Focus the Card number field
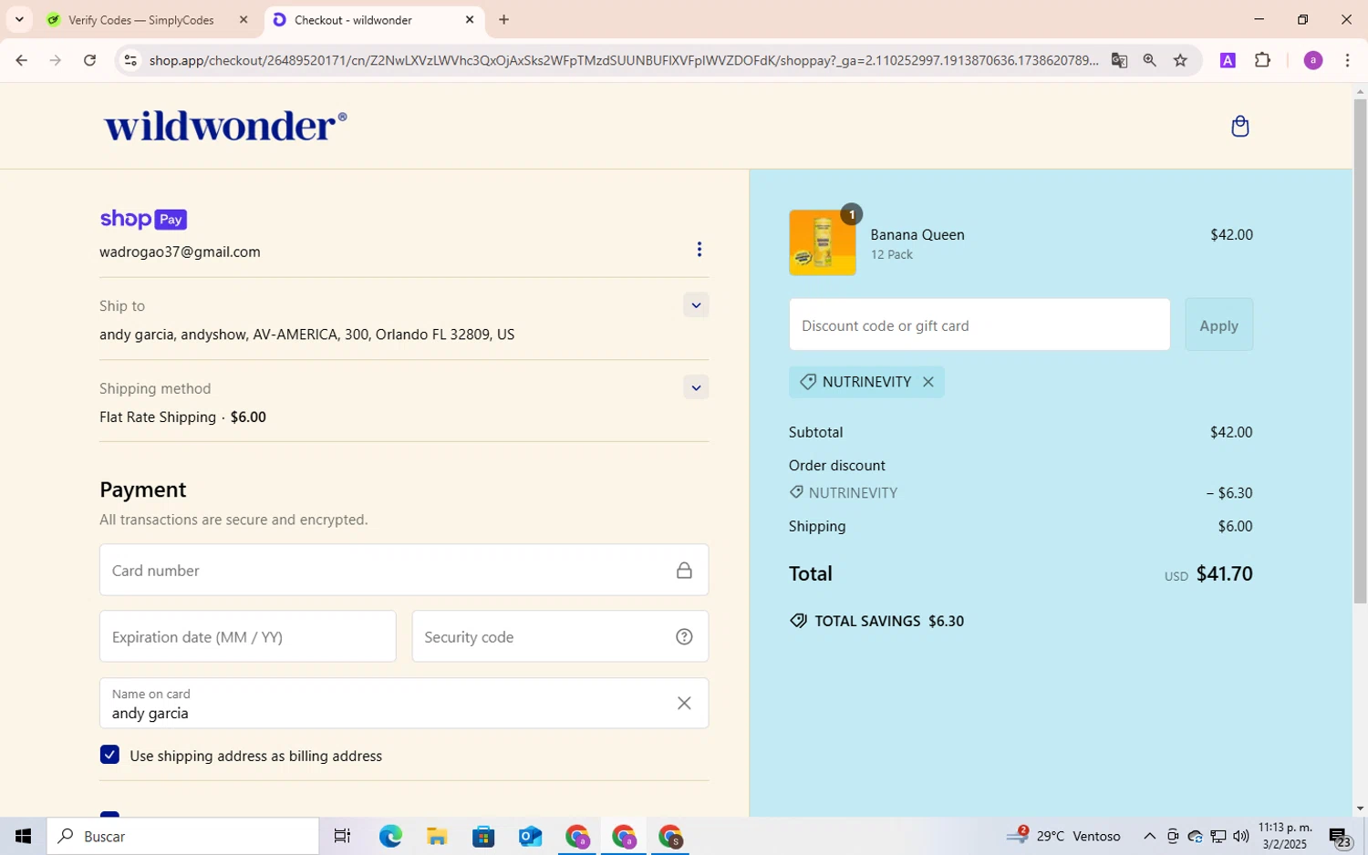This screenshot has width=1368, height=855. pyautogui.click(x=404, y=571)
